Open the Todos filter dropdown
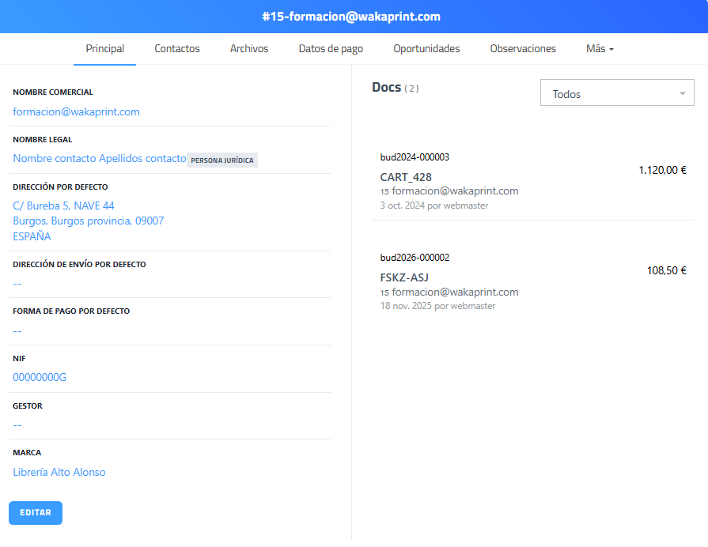 pos(606,94)
